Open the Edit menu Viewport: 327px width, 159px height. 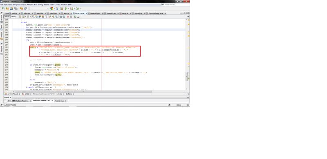pyautogui.click(x=6, y=5)
